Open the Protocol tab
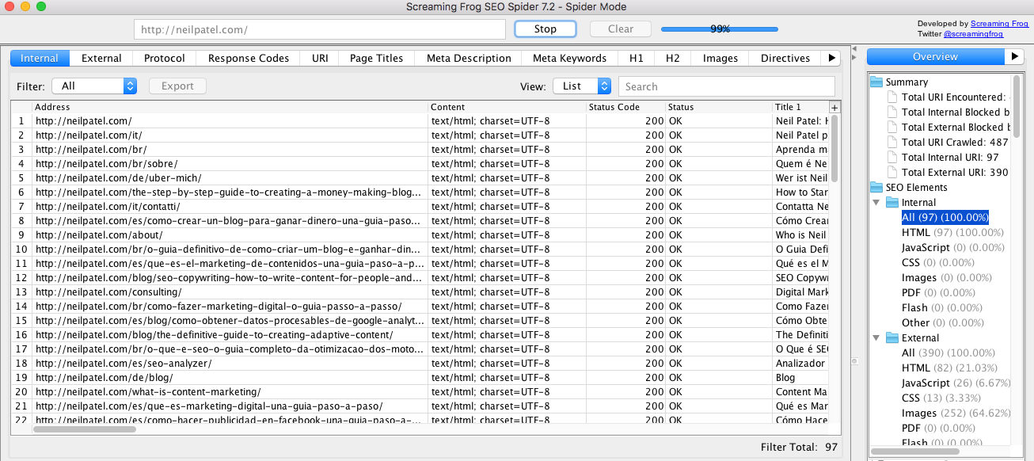This screenshot has width=1034, height=461. click(x=165, y=58)
